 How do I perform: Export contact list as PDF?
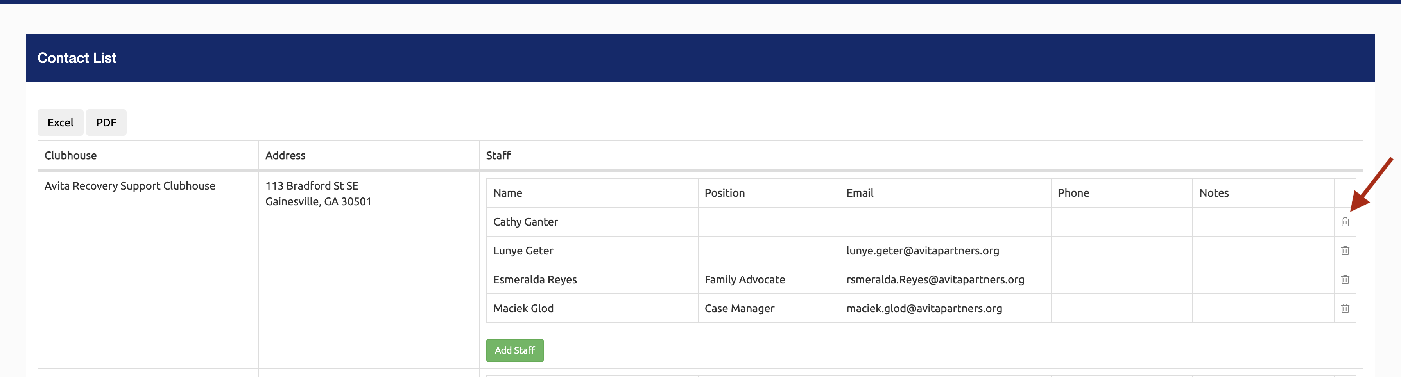pos(106,123)
